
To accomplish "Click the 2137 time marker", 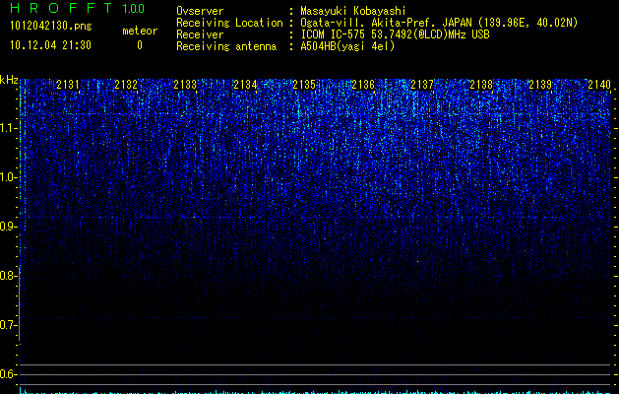I will [x=422, y=85].
